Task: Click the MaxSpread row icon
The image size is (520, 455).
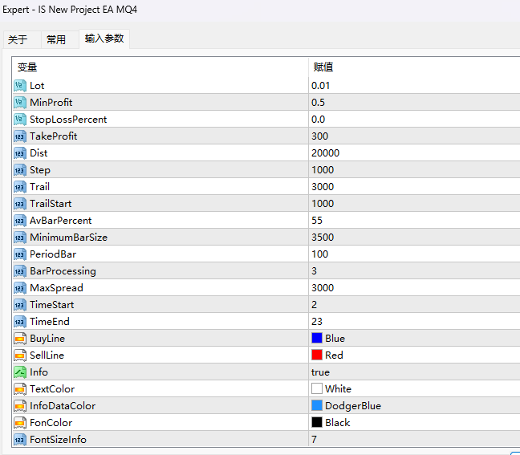Action: click(x=20, y=288)
